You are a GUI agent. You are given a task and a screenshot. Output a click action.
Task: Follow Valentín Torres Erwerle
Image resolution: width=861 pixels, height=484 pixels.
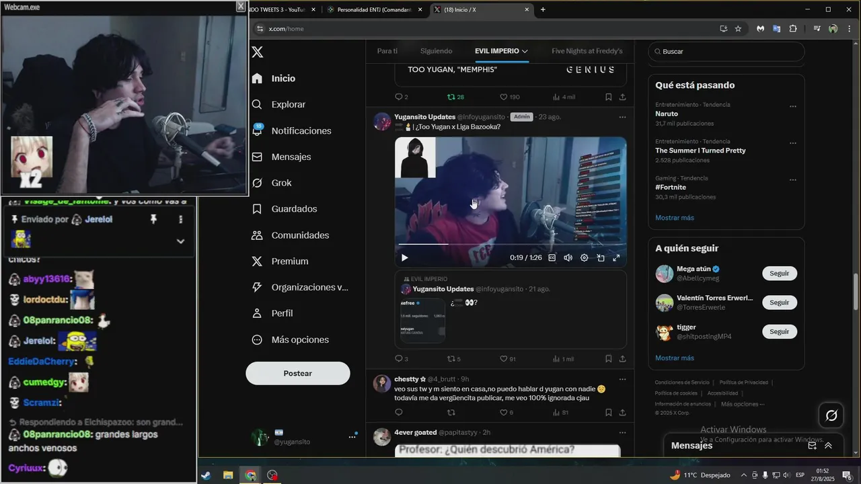click(780, 302)
